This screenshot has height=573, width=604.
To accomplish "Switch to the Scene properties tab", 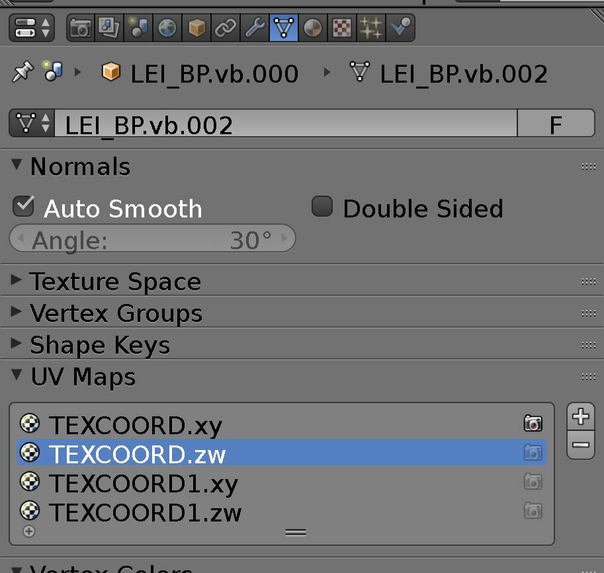I will (138, 28).
